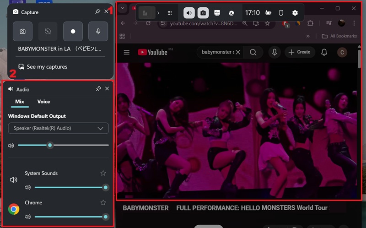
Task: Open Chrome apps grid in bookmarks bar
Action: (122, 36)
